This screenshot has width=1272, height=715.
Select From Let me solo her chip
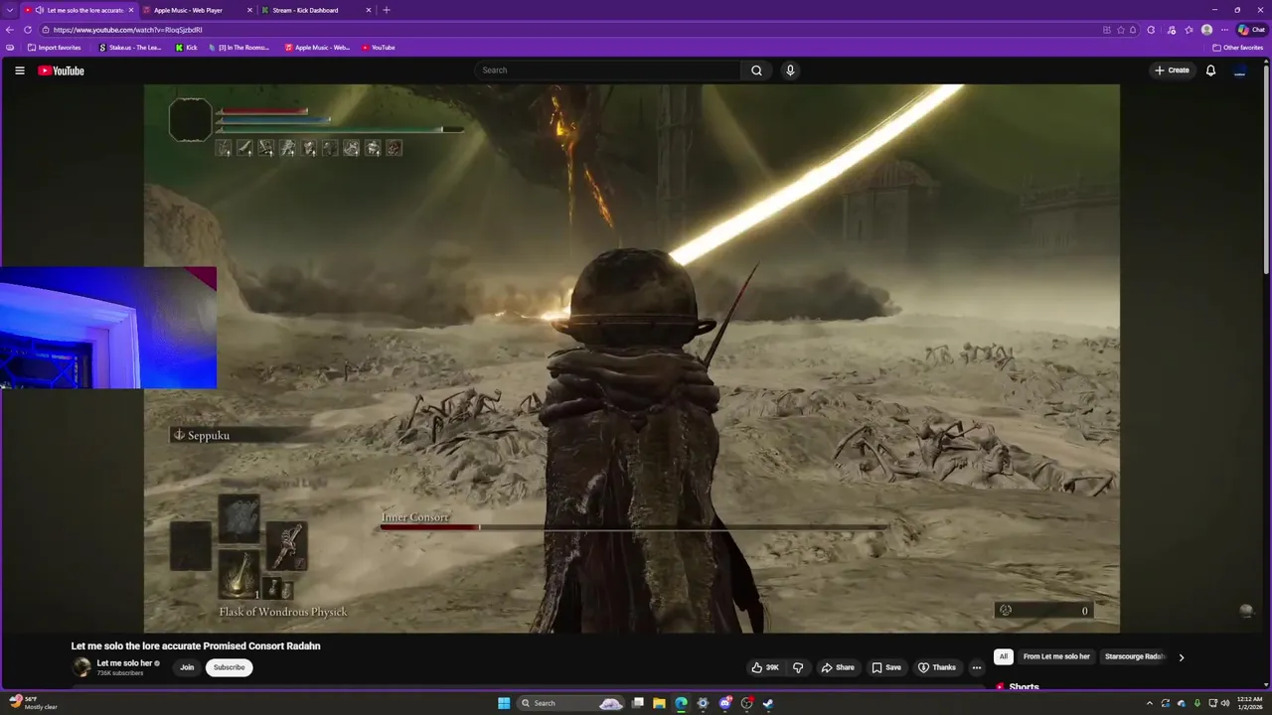[x=1056, y=656]
